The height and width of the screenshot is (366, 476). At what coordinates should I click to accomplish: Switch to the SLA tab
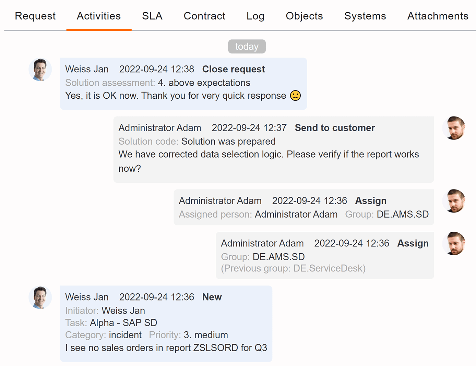tap(152, 16)
